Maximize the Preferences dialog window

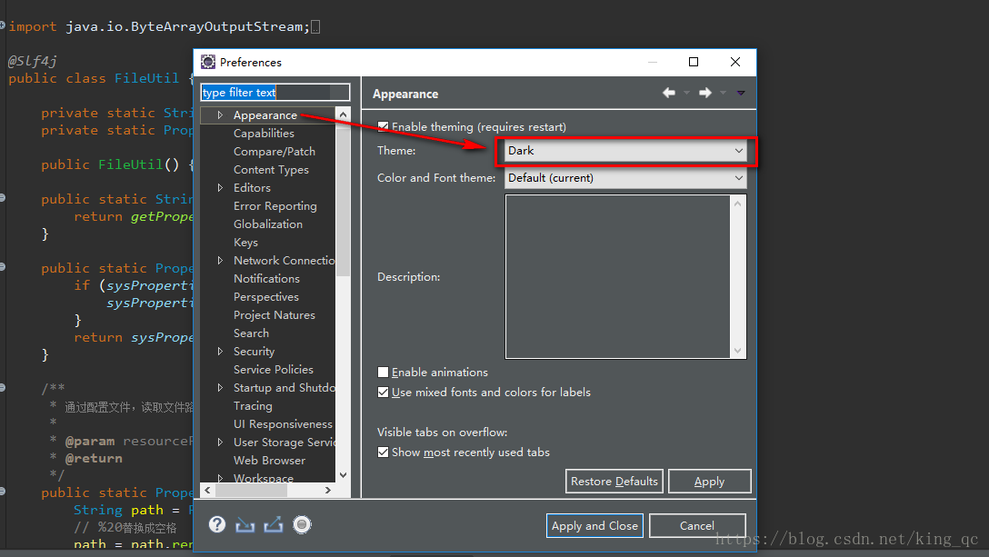(694, 62)
